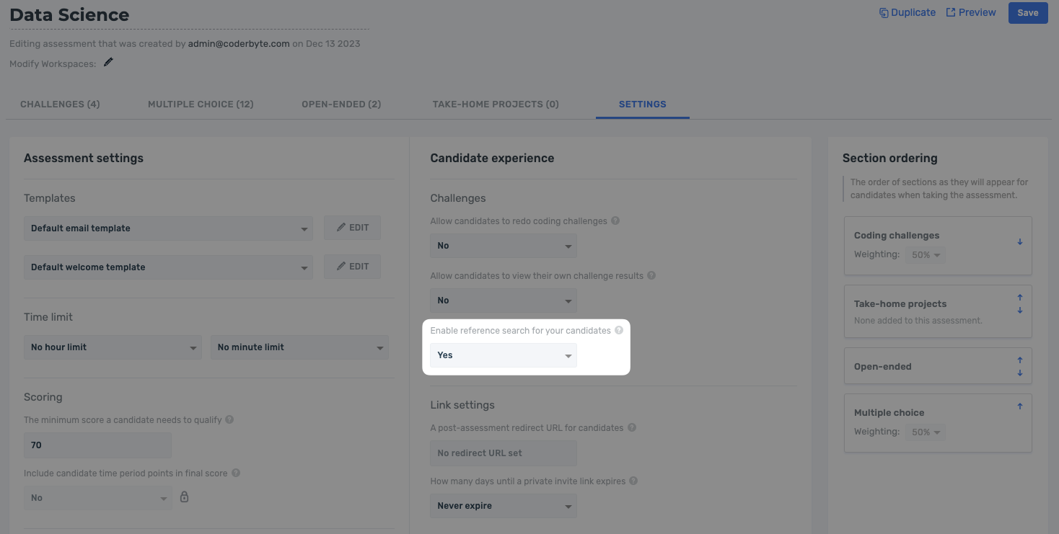The width and height of the screenshot is (1059, 534).
Task: Click the Save button
Action: point(1027,12)
